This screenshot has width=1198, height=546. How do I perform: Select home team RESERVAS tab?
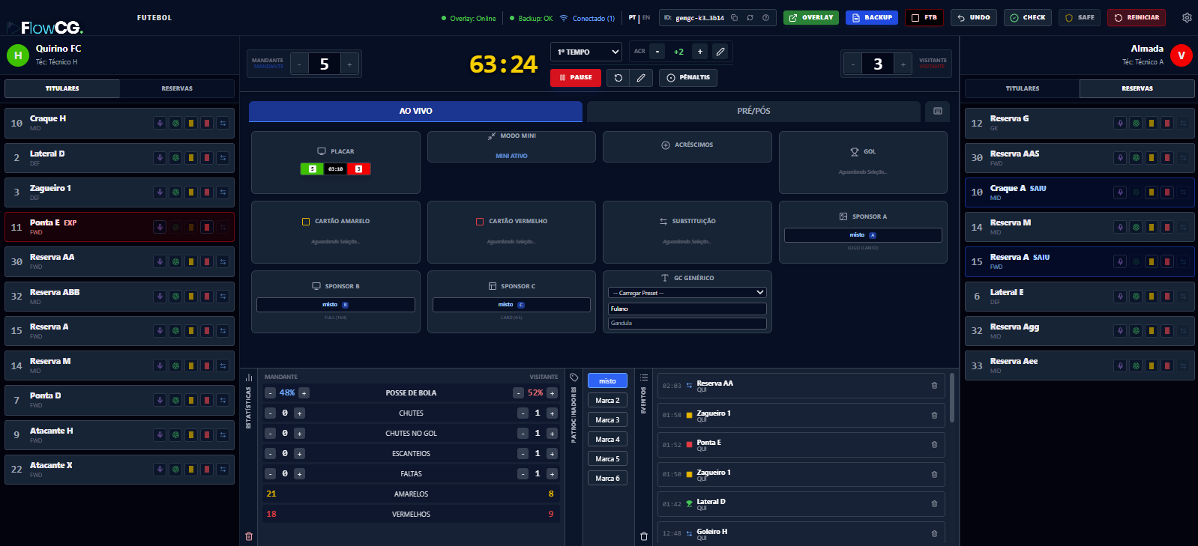point(177,88)
